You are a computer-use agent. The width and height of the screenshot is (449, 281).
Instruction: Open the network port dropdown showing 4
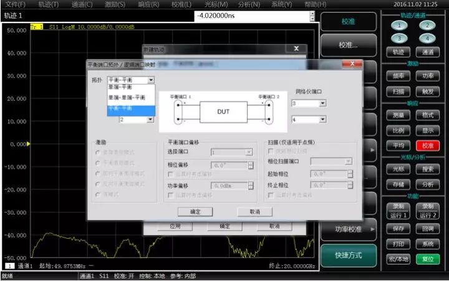(323, 120)
